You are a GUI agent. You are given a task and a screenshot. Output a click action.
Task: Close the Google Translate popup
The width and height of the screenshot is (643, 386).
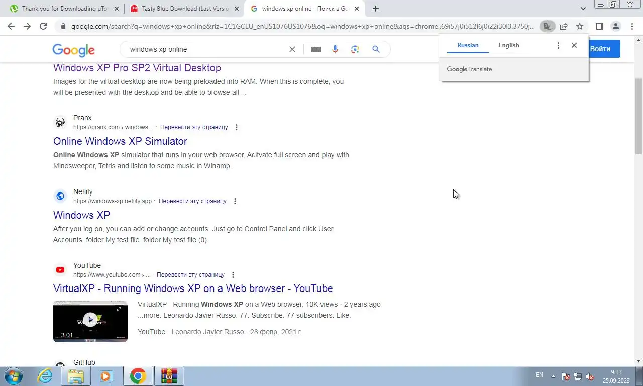click(x=574, y=45)
